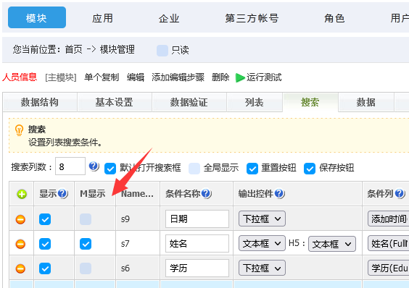The width and height of the screenshot is (409, 288).
Task: Open 学历(Edu... condition column dropdown
Action: click(389, 268)
